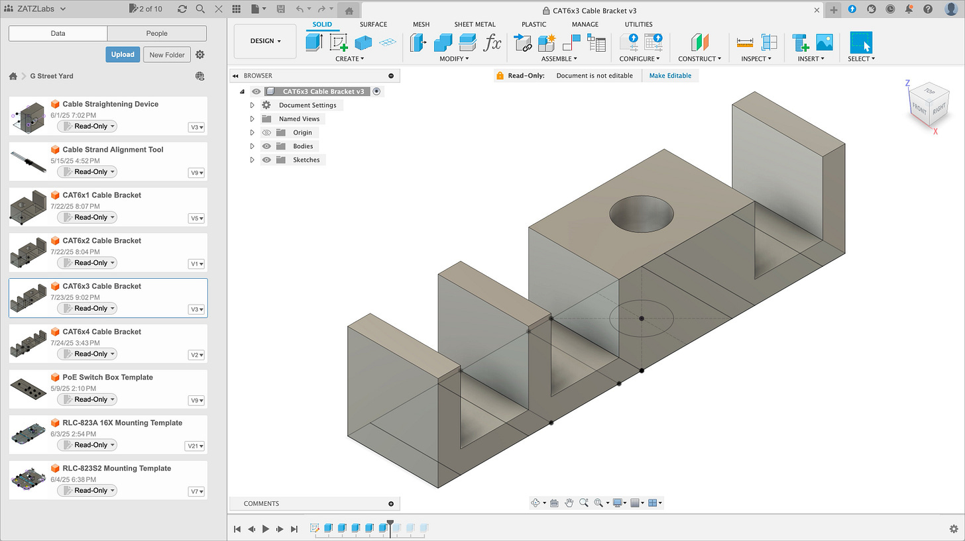Open Change Parameters fx icon
The width and height of the screenshot is (965, 541).
492,42
